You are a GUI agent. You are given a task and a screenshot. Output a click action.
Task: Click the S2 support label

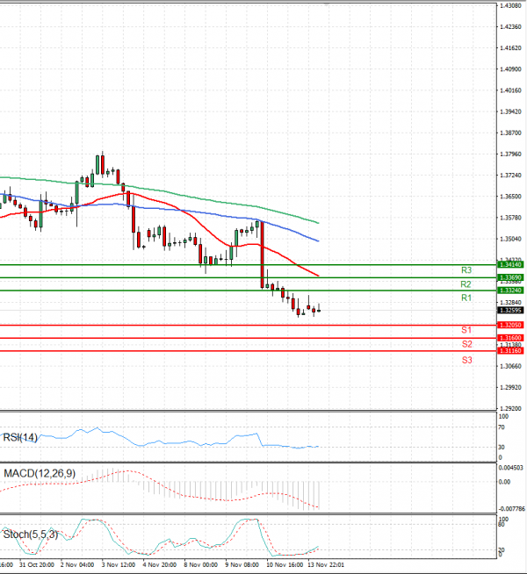[467, 344]
